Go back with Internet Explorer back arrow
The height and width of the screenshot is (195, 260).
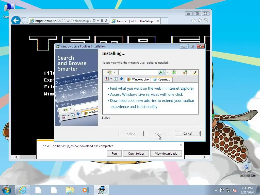(16, 21)
